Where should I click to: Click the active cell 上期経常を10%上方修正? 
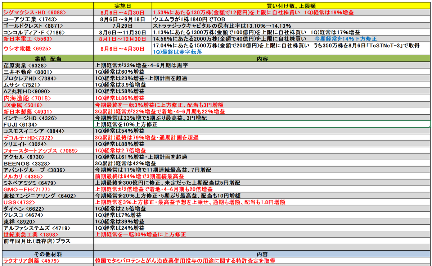point(262,124)
